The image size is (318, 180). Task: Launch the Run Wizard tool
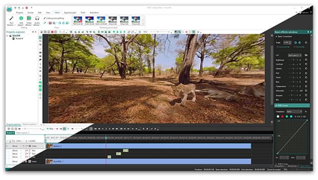(x=11, y=21)
